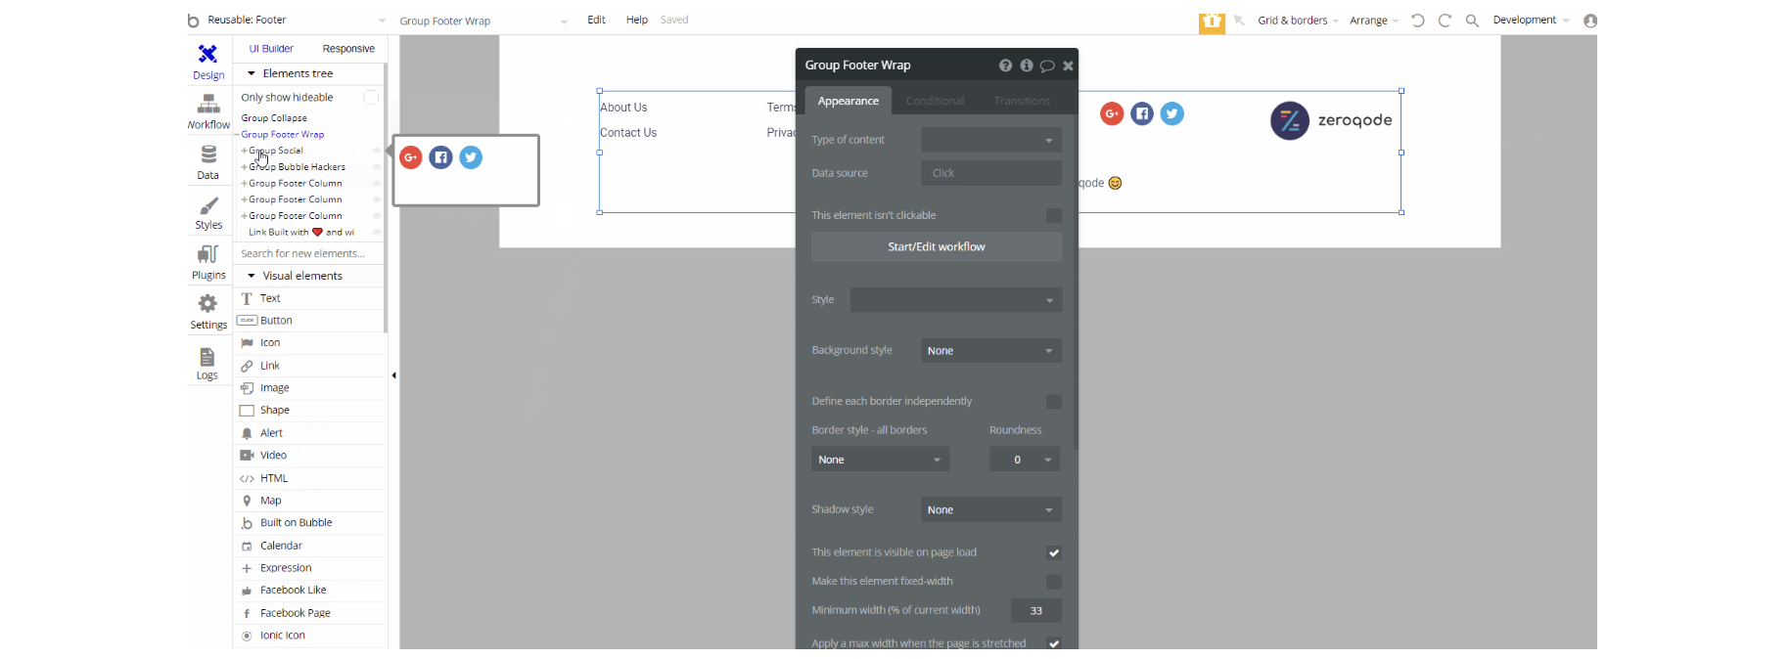Image resolution: width=1791 pixels, height=659 pixels.
Task: Expand Group Bubble Hackers in tree
Action: pos(245,167)
